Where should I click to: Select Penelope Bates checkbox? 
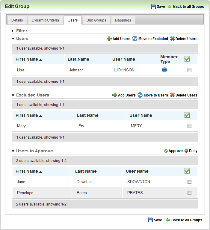(189, 193)
